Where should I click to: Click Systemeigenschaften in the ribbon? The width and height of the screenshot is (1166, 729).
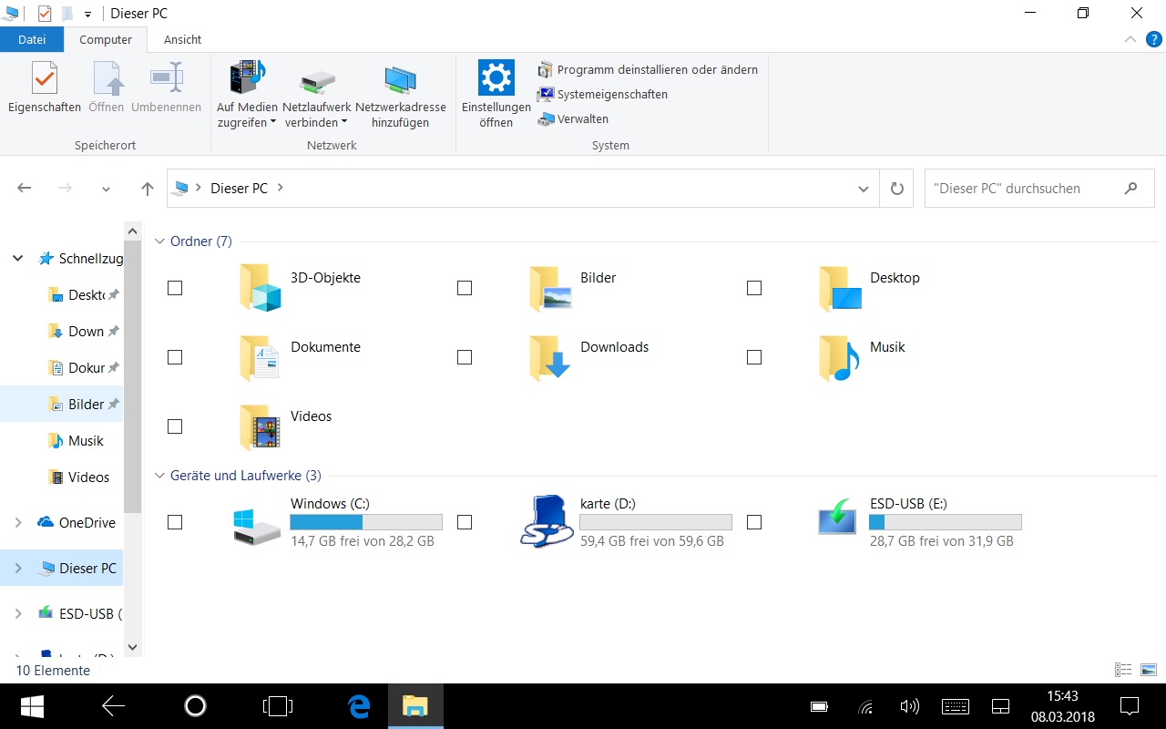(603, 94)
